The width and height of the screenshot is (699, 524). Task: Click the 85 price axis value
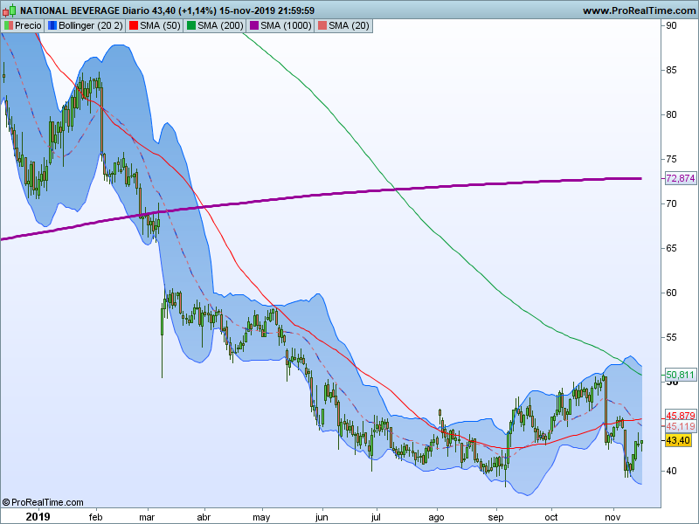[671, 71]
